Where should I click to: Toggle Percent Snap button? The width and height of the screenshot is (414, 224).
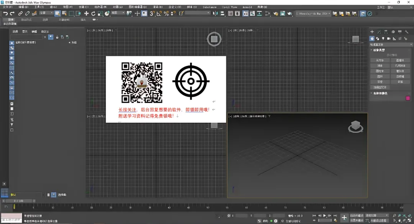166,13
